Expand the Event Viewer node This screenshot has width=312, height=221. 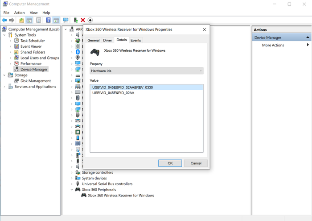pos(10,46)
